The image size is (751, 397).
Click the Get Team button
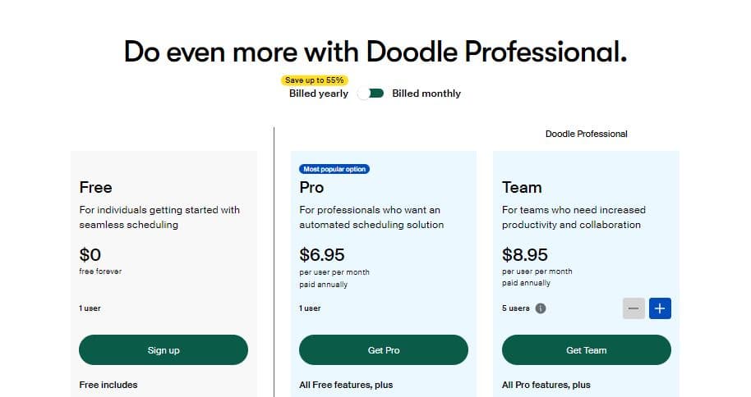586,350
